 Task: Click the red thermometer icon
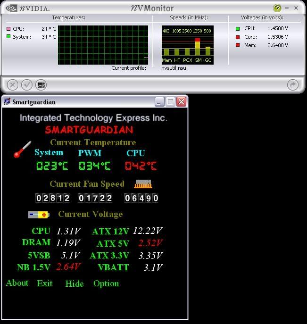coord(22,150)
